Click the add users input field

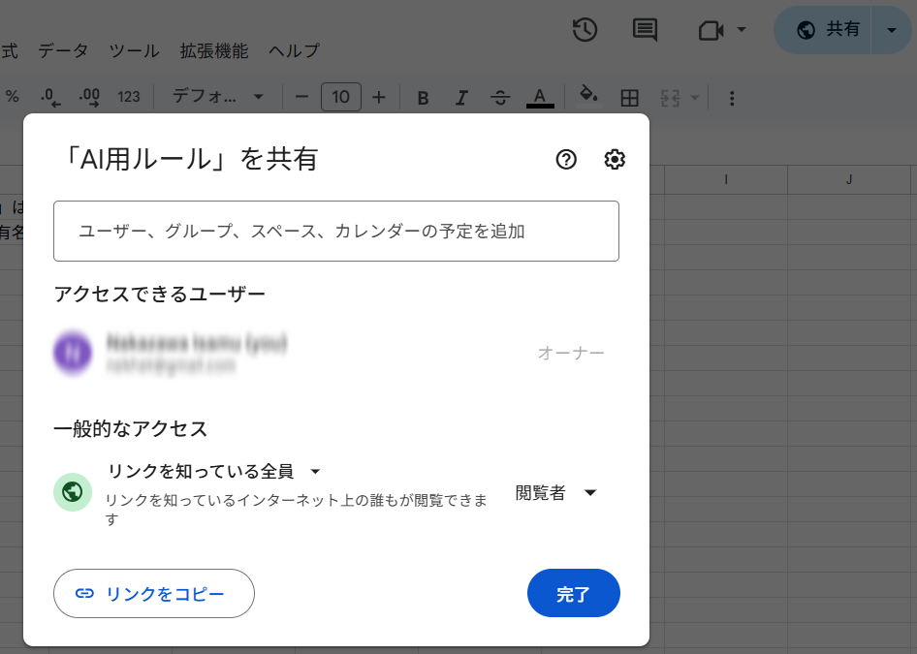pos(336,231)
